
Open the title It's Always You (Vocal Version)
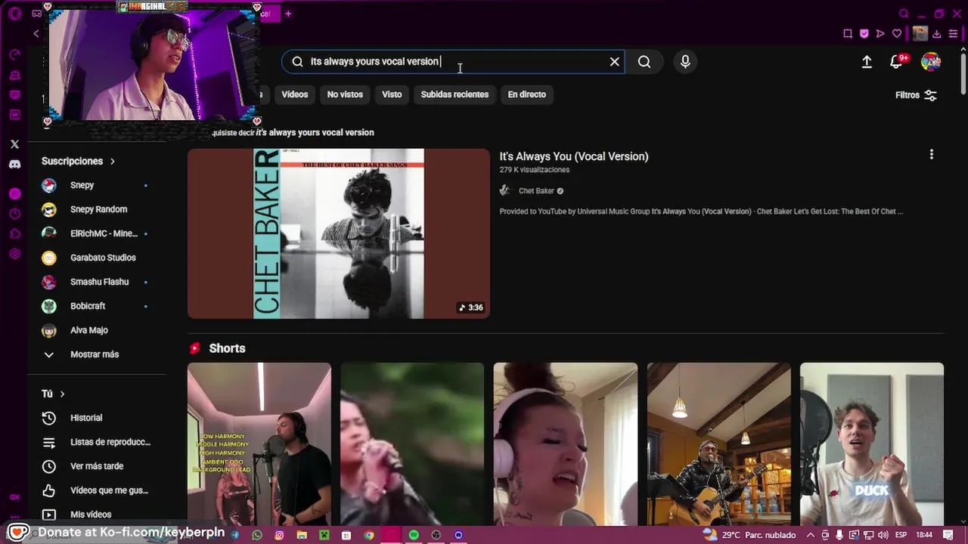coord(574,156)
